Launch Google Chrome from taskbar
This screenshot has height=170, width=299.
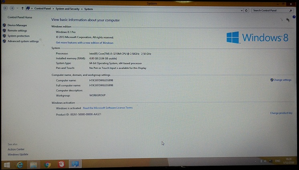(x=47, y=164)
